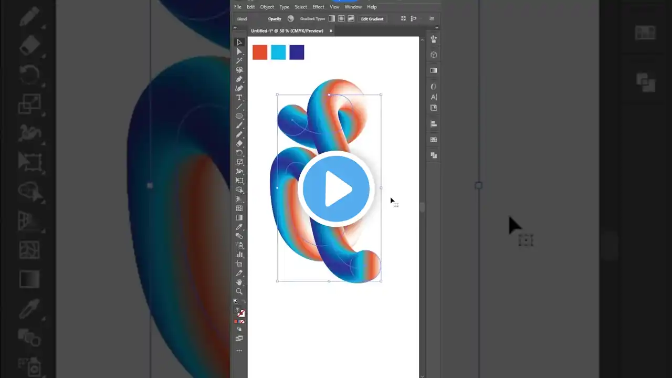Select the Direct Selection tool
Screen dimensions: 672x378
click(239, 51)
